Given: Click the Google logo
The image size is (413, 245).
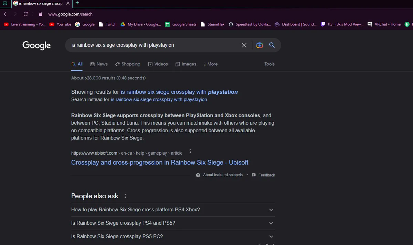Looking at the screenshot, I should click(36, 45).
